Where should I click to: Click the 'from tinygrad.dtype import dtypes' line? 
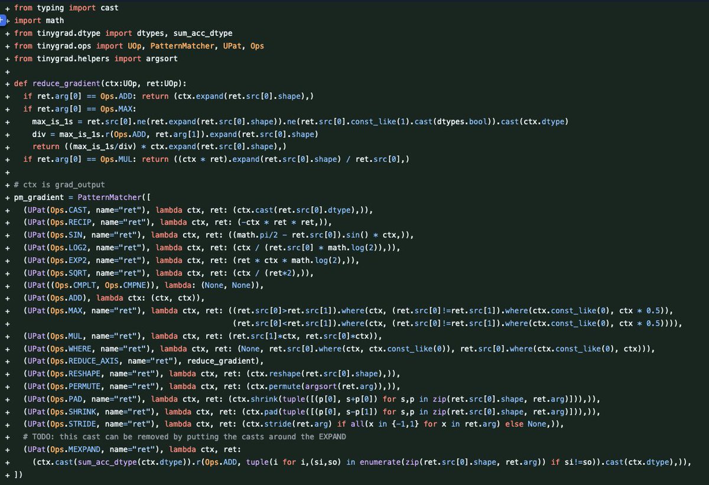click(x=123, y=33)
